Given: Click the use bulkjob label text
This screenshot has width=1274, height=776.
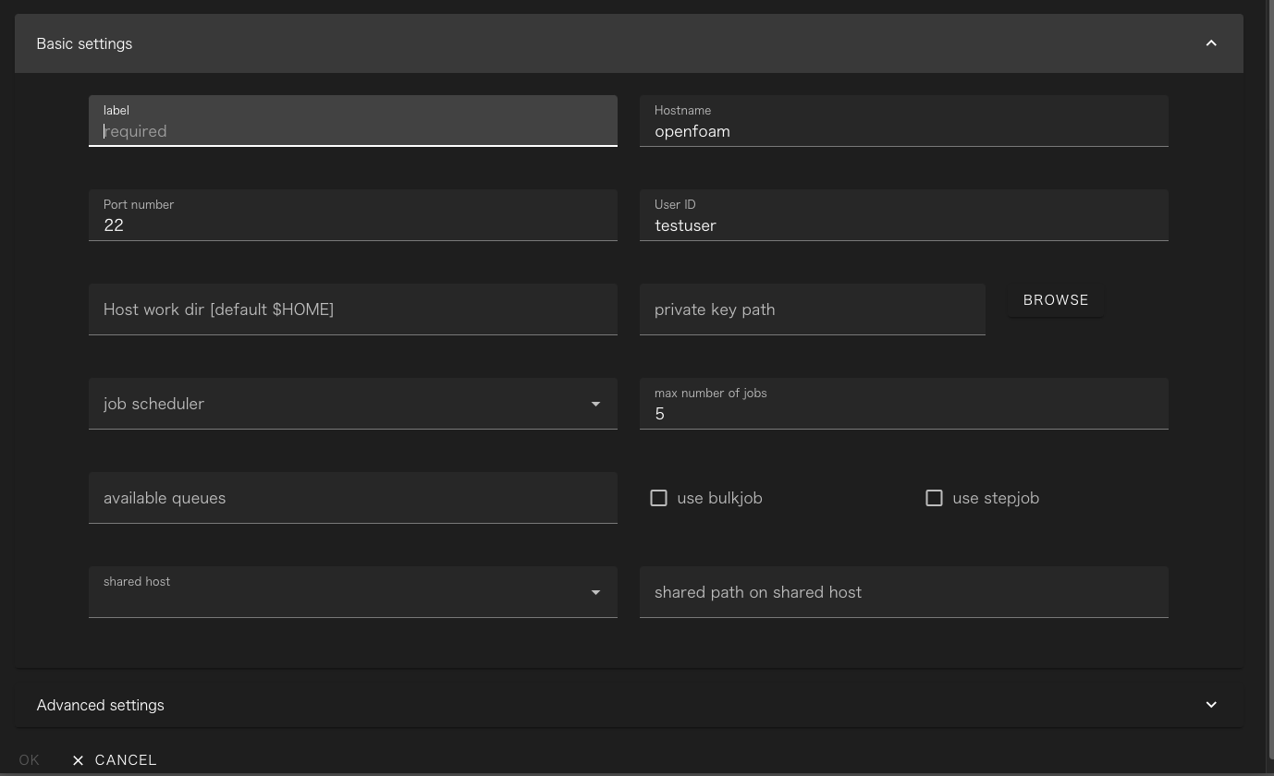Looking at the screenshot, I should pos(719,498).
